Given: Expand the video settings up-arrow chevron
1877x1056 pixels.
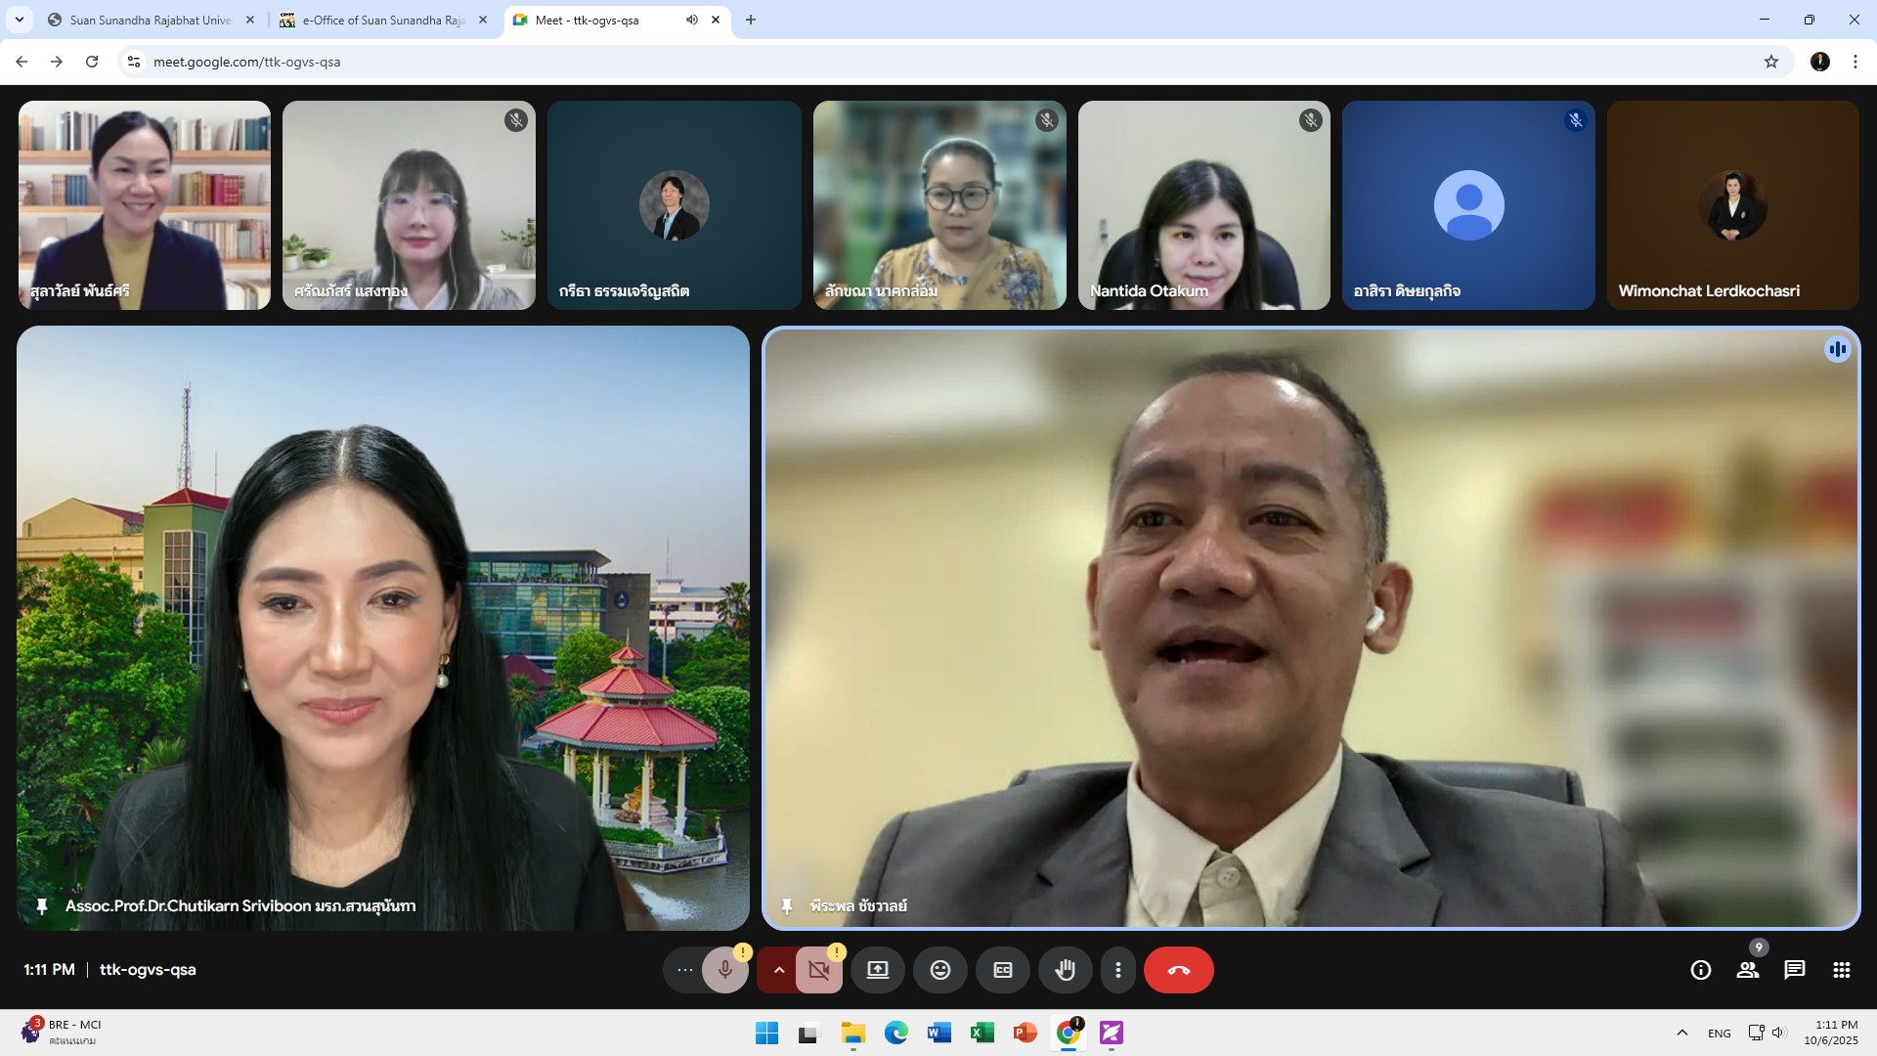Looking at the screenshot, I should point(779,970).
